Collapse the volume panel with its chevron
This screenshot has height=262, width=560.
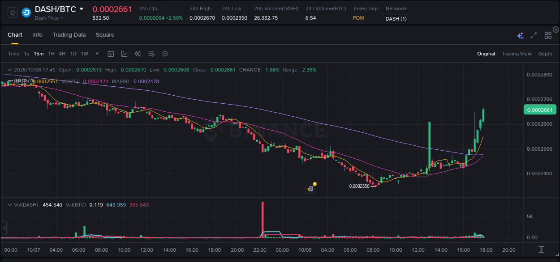pos(9,204)
